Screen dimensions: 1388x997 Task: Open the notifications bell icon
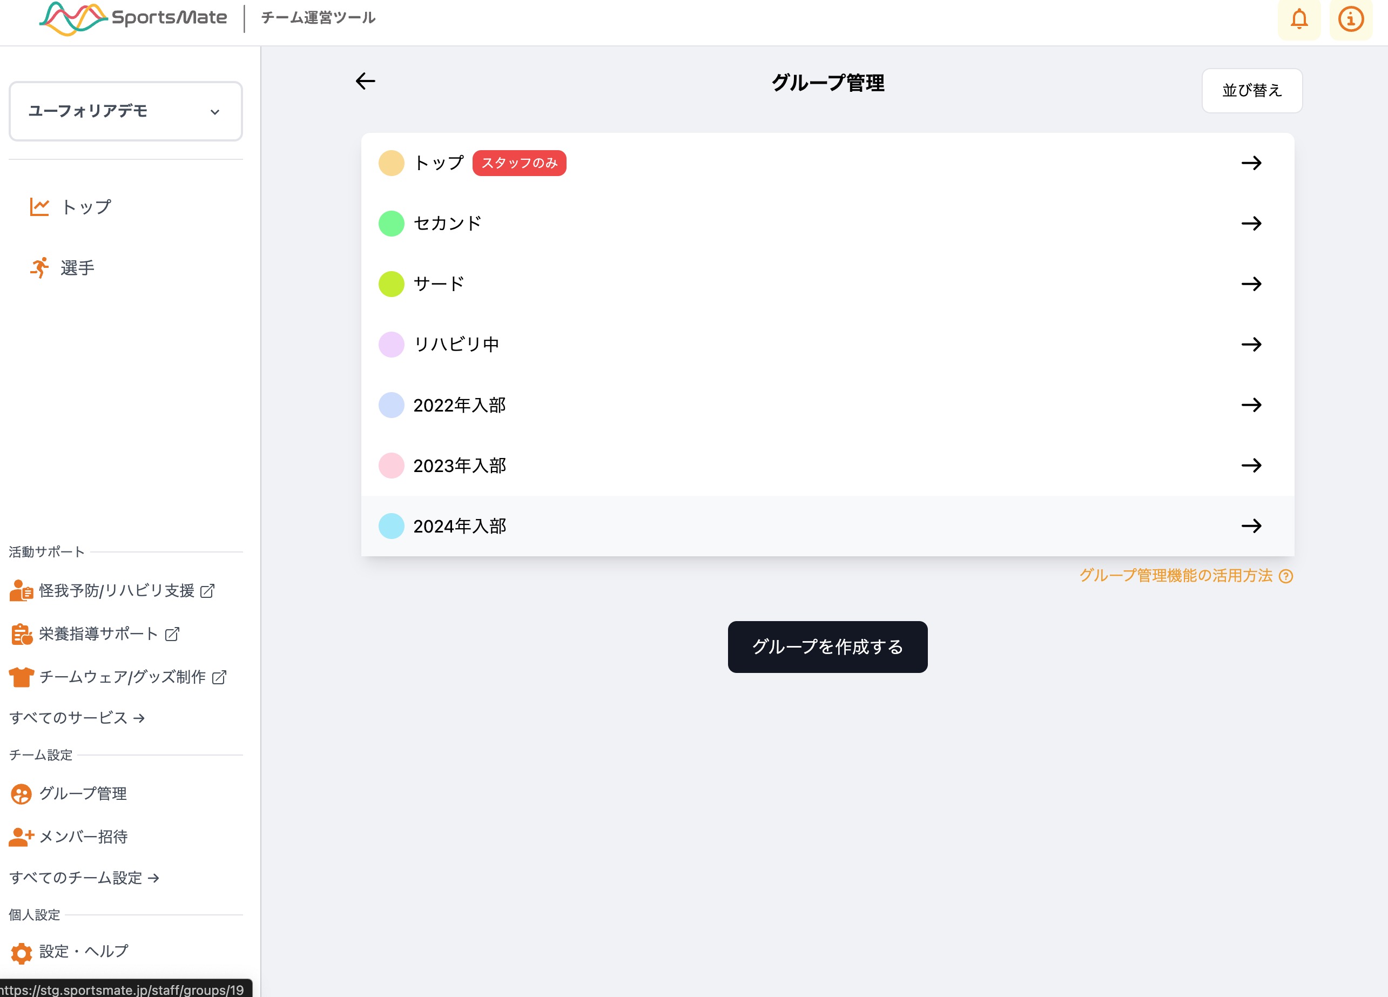click(1299, 19)
